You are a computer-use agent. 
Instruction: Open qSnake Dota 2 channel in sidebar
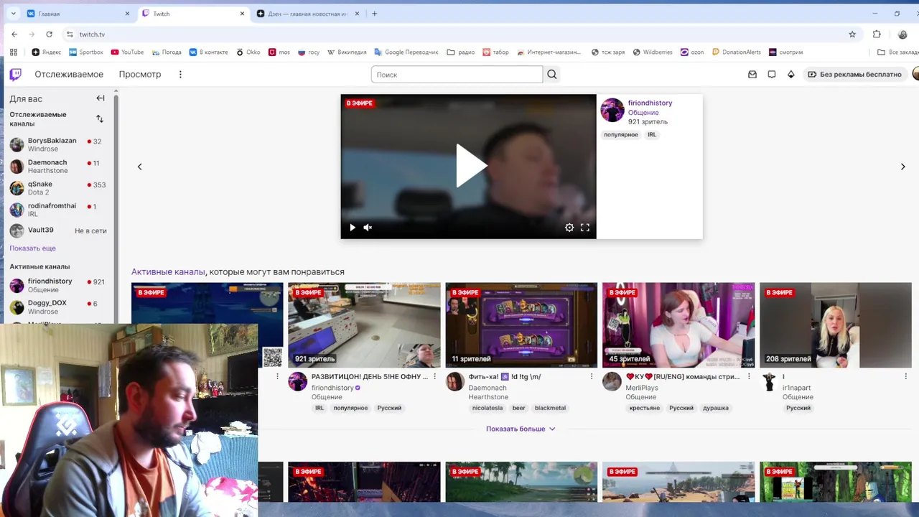[x=58, y=188]
